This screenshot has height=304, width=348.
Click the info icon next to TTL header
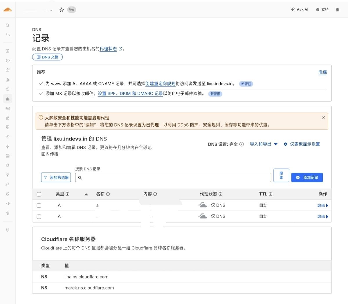271,194
